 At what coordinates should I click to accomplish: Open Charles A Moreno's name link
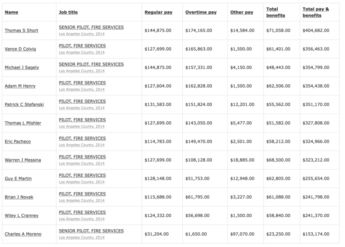click(x=22, y=234)
